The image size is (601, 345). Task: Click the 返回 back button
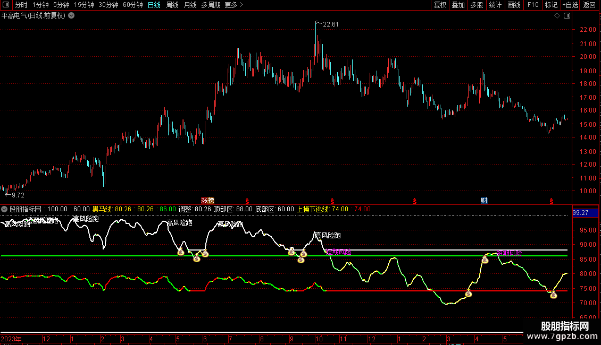[x=590, y=5]
